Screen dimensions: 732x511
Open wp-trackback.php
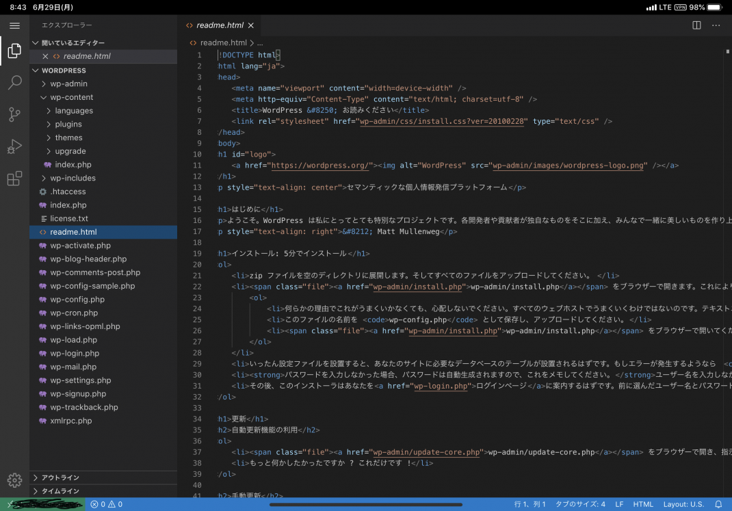pyautogui.click(x=103, y=408)
